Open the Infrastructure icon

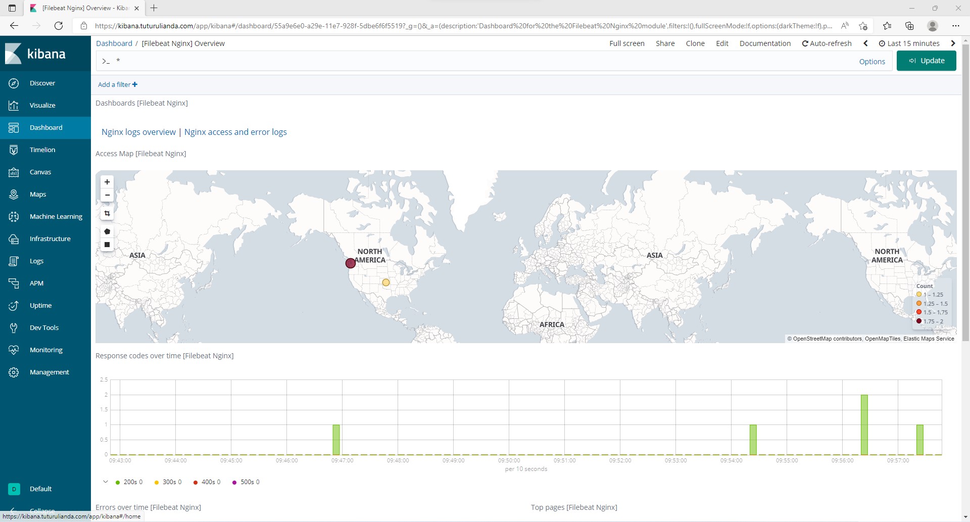click(x=14, y=239)
